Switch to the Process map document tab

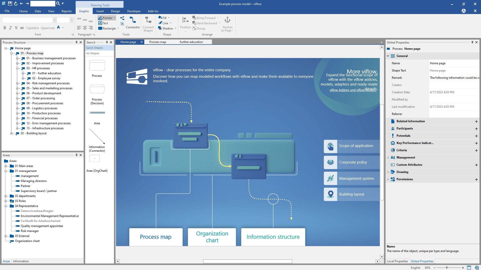pyautogui.click(x=158, y=42)
